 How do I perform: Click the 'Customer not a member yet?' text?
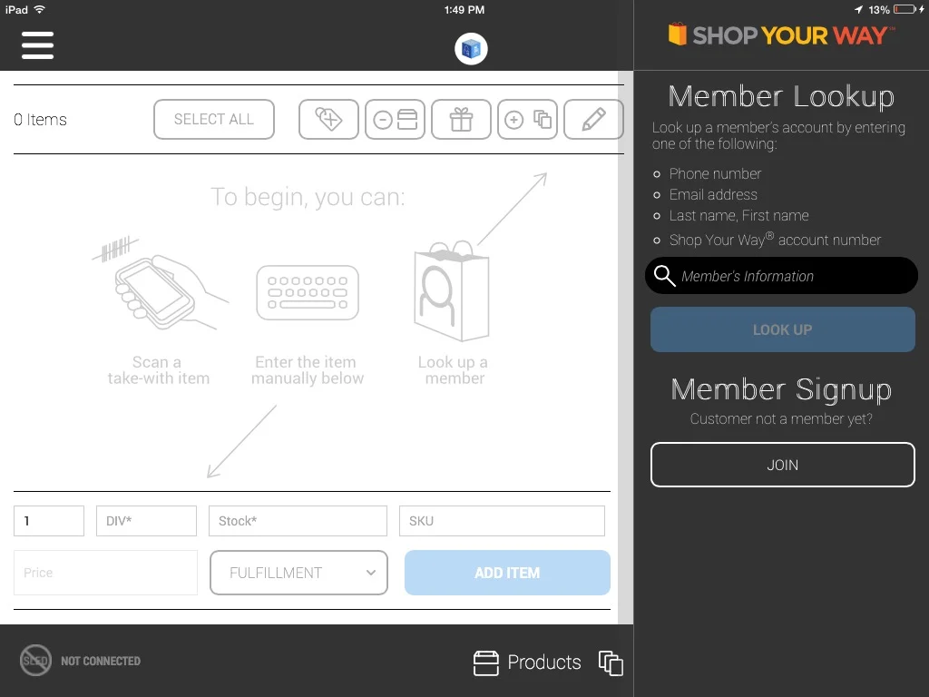pyautogui.click(x=781, y=418)
